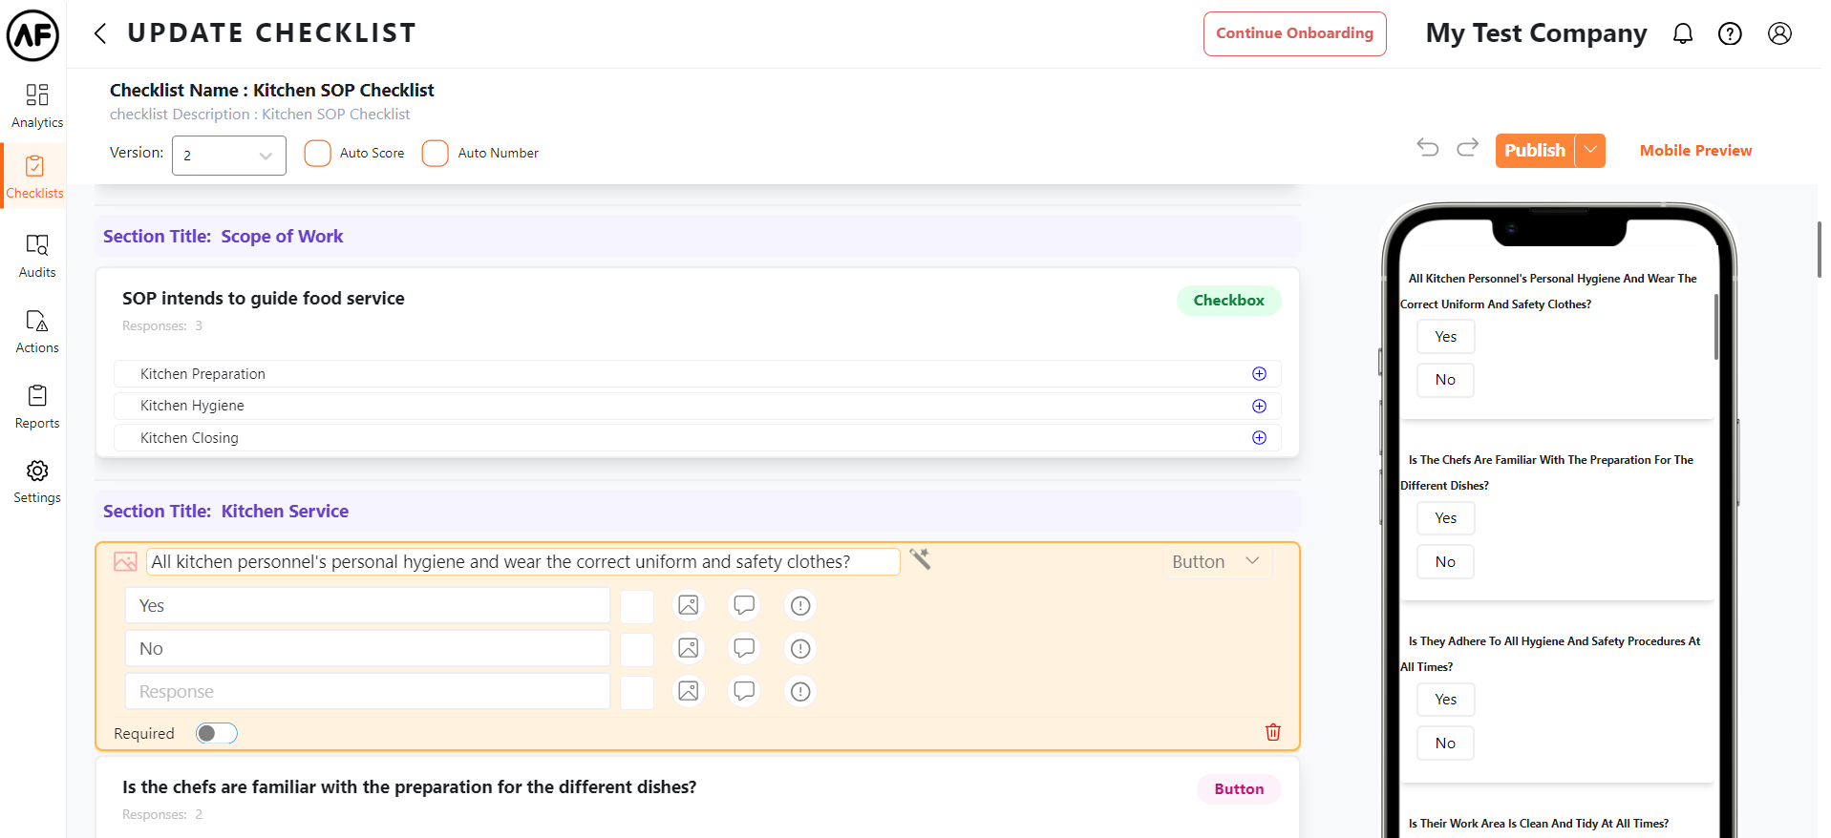
Task: Click the empty Response input field
Action: pyautogui.click(x=368, y=691)
